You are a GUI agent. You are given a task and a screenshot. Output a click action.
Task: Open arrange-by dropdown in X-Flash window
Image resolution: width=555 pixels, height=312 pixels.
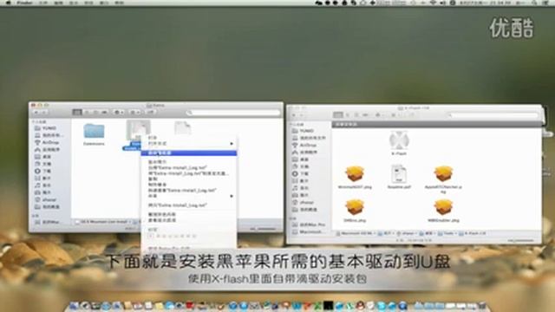(395, 115)
